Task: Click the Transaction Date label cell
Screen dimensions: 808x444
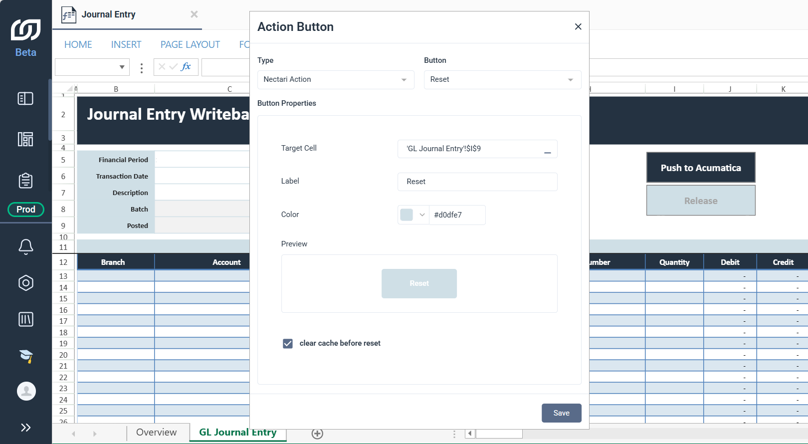Action: [116, 176]
